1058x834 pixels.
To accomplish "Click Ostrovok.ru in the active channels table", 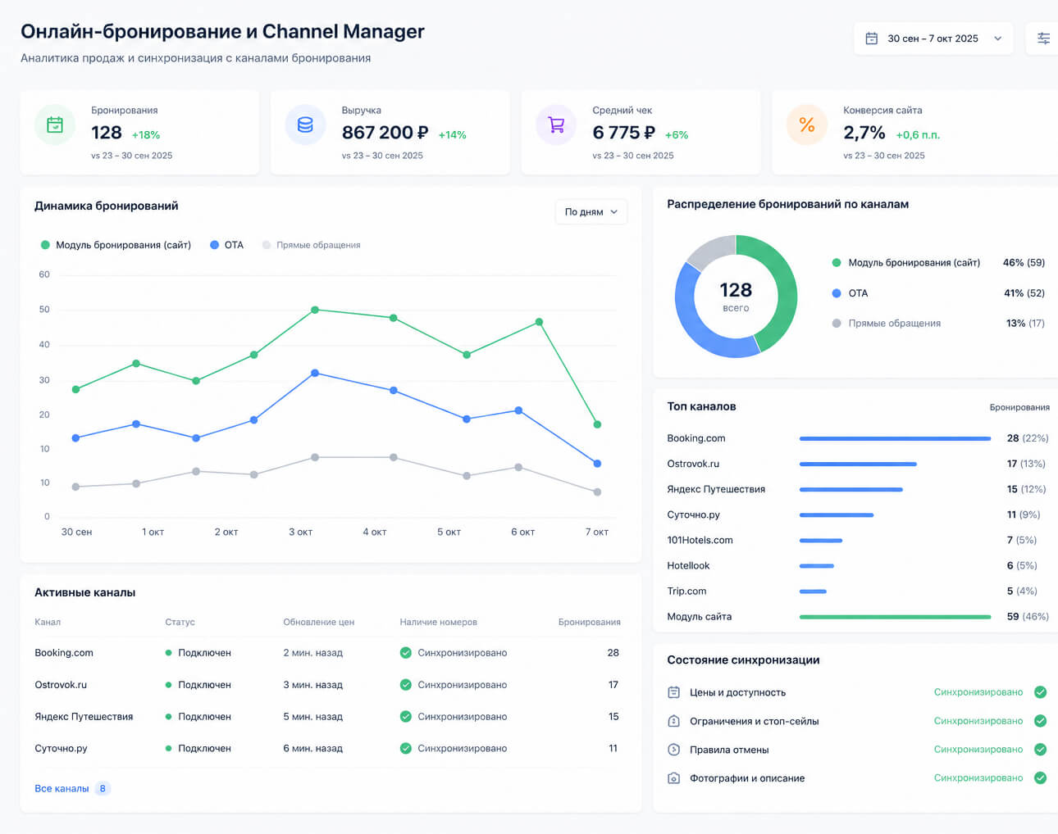I will (61, 685).
